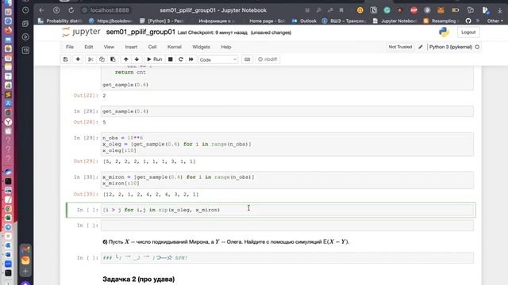Restart kernel and run all fast-forward icon
The width and height of the screenshot is (508, 285).
pyautogui.click(x=191, y=59)
